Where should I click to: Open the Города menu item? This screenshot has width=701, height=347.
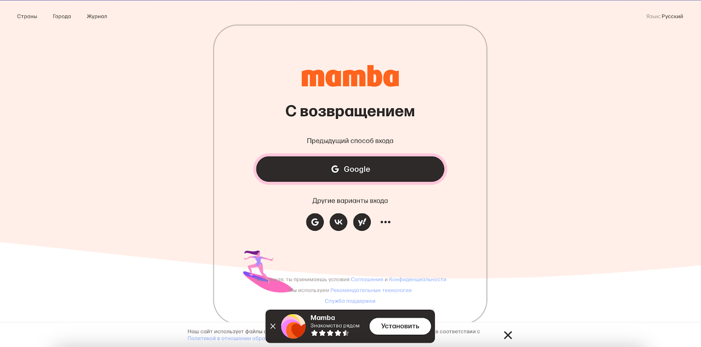click(x=62, y=16)
